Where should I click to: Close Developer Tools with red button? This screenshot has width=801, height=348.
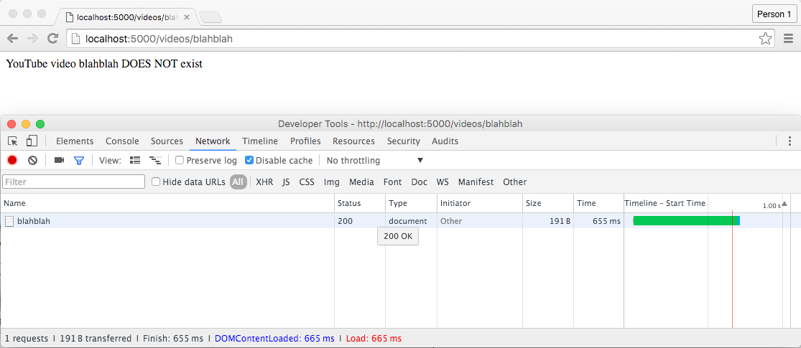tap(11, 124)
